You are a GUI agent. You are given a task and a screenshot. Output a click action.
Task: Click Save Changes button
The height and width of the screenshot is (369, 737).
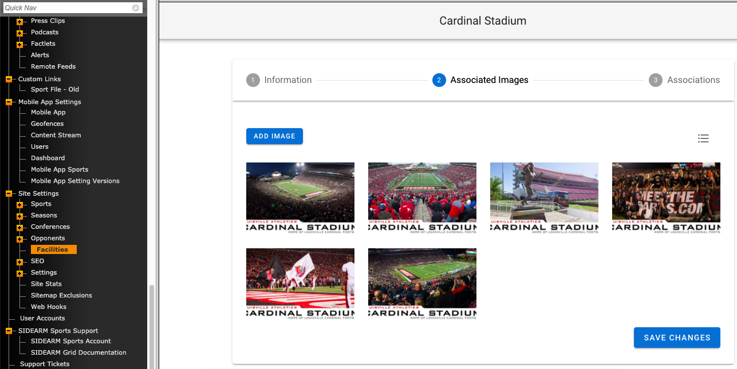tap(677, 338)
